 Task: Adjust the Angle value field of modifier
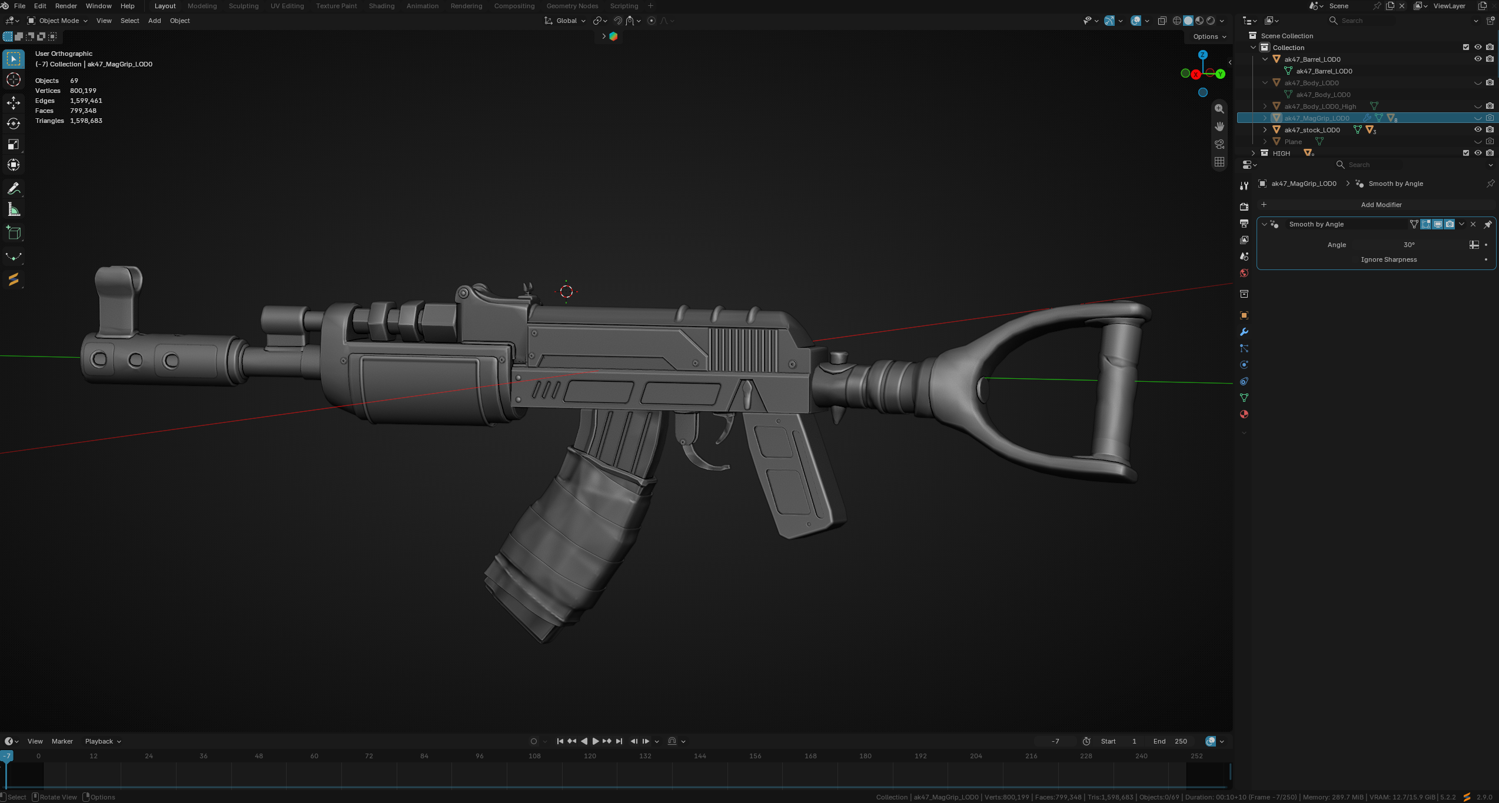pos(1409,245)
